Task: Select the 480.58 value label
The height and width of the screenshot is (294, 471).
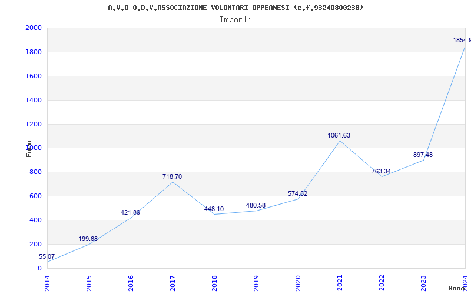Action: point(256,205)
